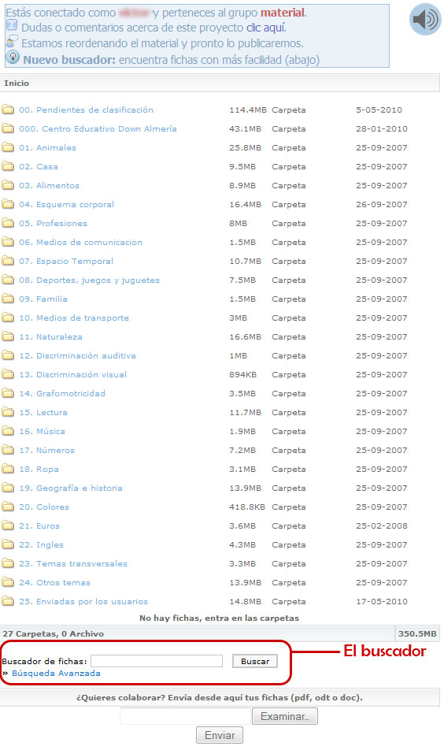The width and height of the screenshot is (444, 750).
Task: Click the Enviar button
Action: click(x=220, y=735)
